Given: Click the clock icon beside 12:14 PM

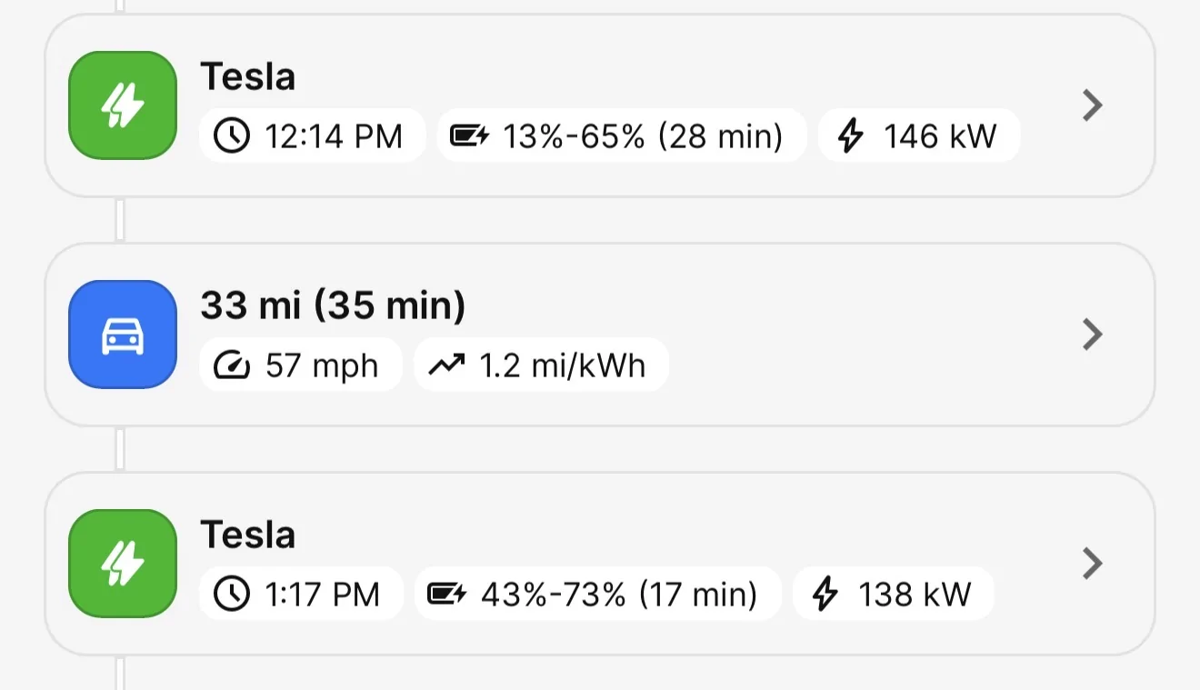Looking at the screenshot, I should click(x=232, y=136).
